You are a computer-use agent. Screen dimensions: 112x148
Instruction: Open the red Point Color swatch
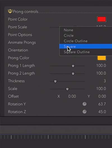(x=102, y=19)
